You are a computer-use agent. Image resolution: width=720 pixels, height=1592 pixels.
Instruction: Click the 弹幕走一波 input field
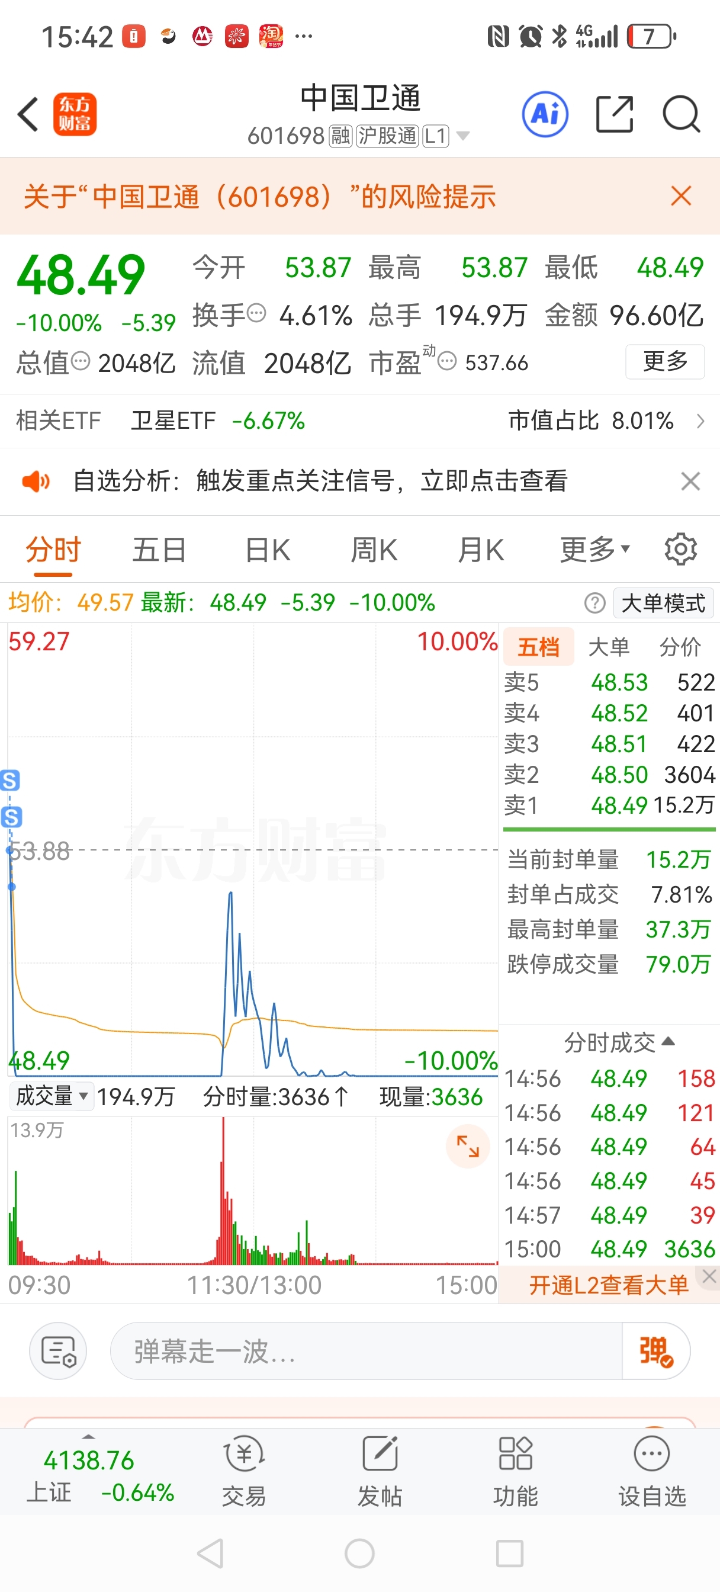366,1351
